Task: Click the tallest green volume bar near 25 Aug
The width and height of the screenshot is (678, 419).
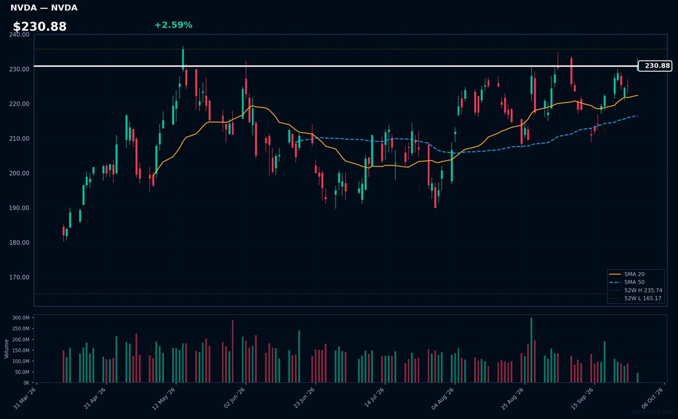Action: pyautogui.click(x=531, y=350)
